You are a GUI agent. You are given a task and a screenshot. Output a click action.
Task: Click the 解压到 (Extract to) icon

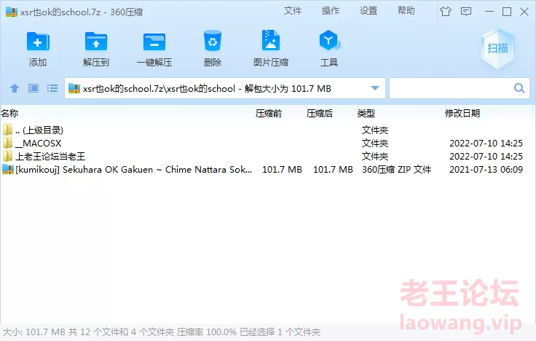[95, 42]
